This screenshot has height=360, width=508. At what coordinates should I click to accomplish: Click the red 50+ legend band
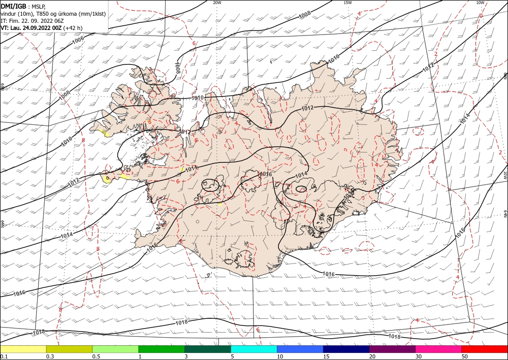[485, 349]
